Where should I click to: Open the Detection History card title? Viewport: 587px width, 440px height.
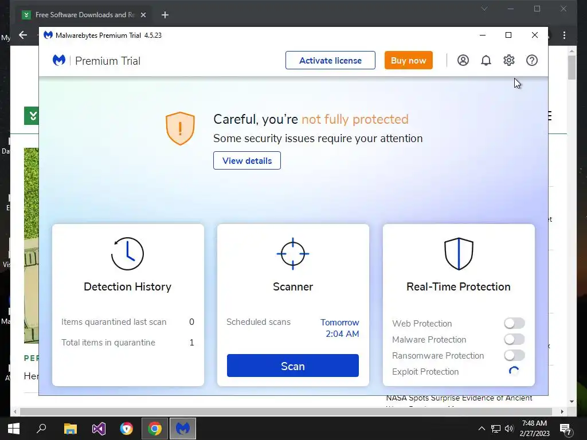click(128, 286)
